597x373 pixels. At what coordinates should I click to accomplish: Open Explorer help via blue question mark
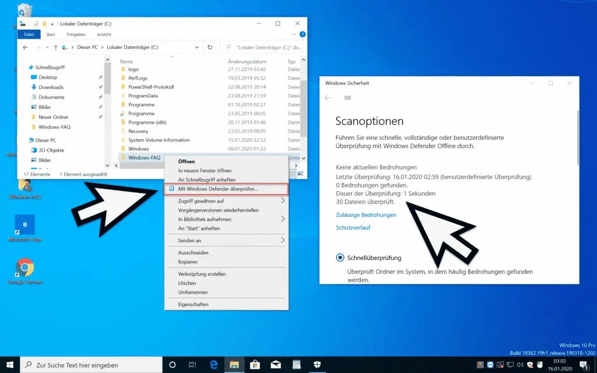(303, 34)
